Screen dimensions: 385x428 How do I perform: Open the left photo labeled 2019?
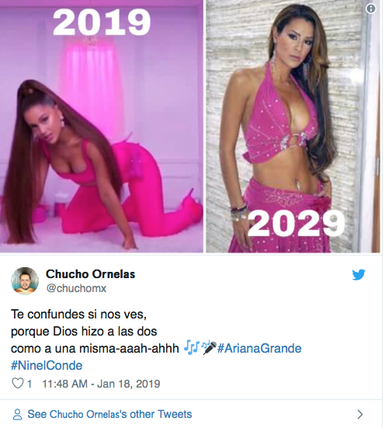coord(102,126)
